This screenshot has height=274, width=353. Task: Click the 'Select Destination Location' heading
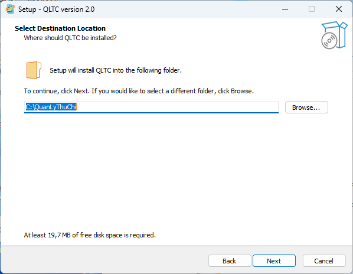60,28
